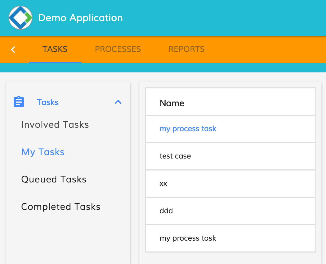Select the 'test case' task row
Image resolution: width=326 pixels, height=264 pixels.
[230, 156]
